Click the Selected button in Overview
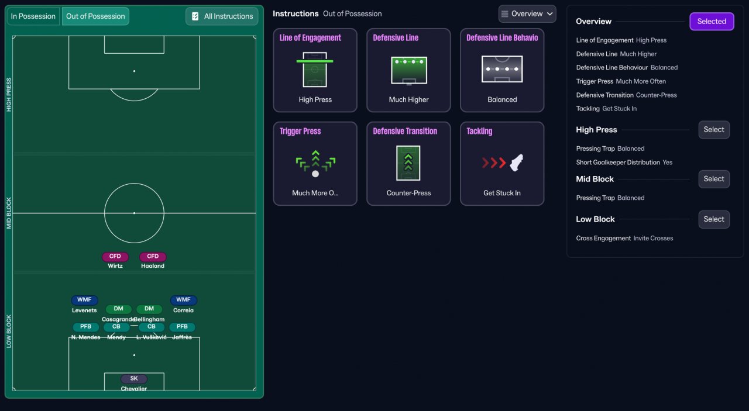The height and width of the screenshot is (411, 749). tap(712, 22)
